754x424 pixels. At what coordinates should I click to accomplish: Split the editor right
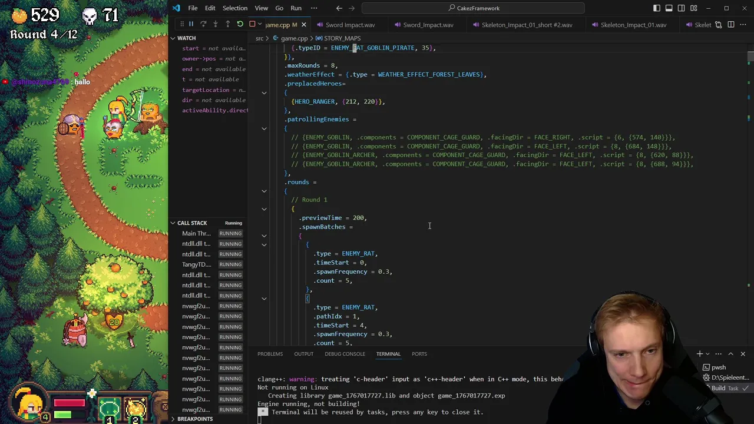pos(731,25)
